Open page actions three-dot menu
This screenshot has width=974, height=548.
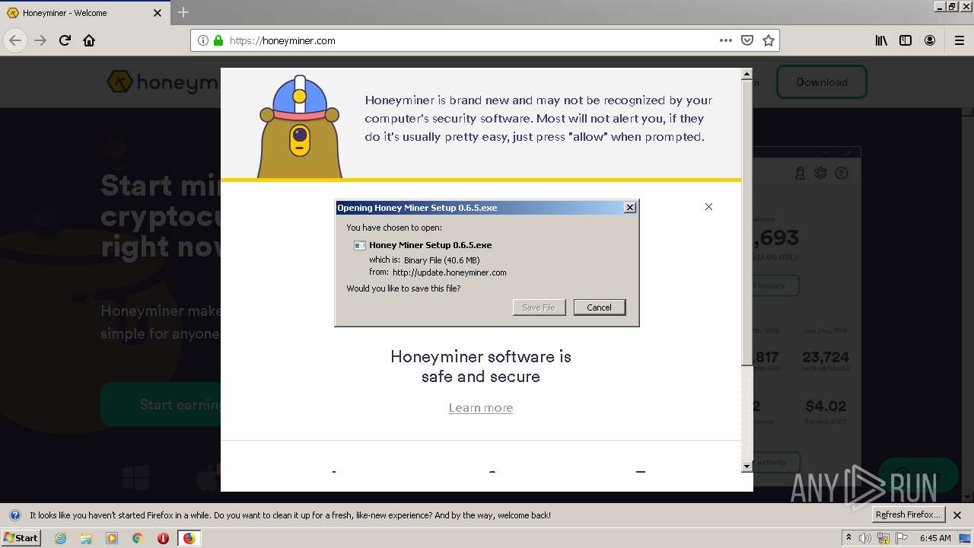(726, 40)
